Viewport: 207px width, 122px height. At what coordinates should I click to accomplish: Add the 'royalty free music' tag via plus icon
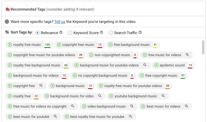coord(10,45)
